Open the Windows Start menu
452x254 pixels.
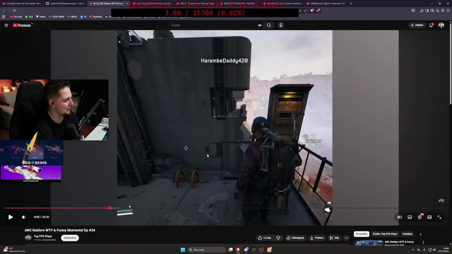[183, 250]
